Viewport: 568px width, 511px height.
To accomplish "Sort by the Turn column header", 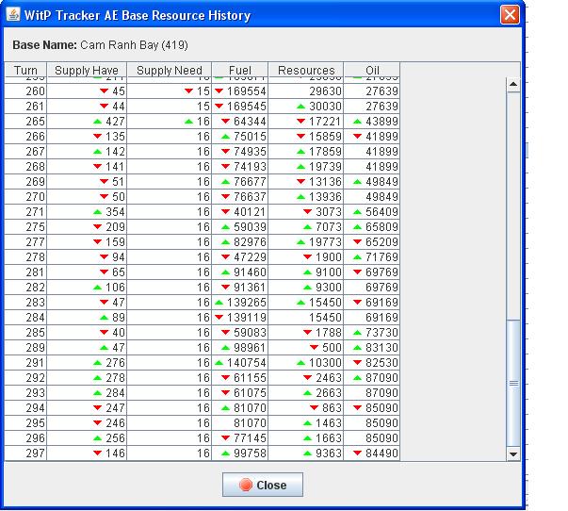I will [25, 70].
